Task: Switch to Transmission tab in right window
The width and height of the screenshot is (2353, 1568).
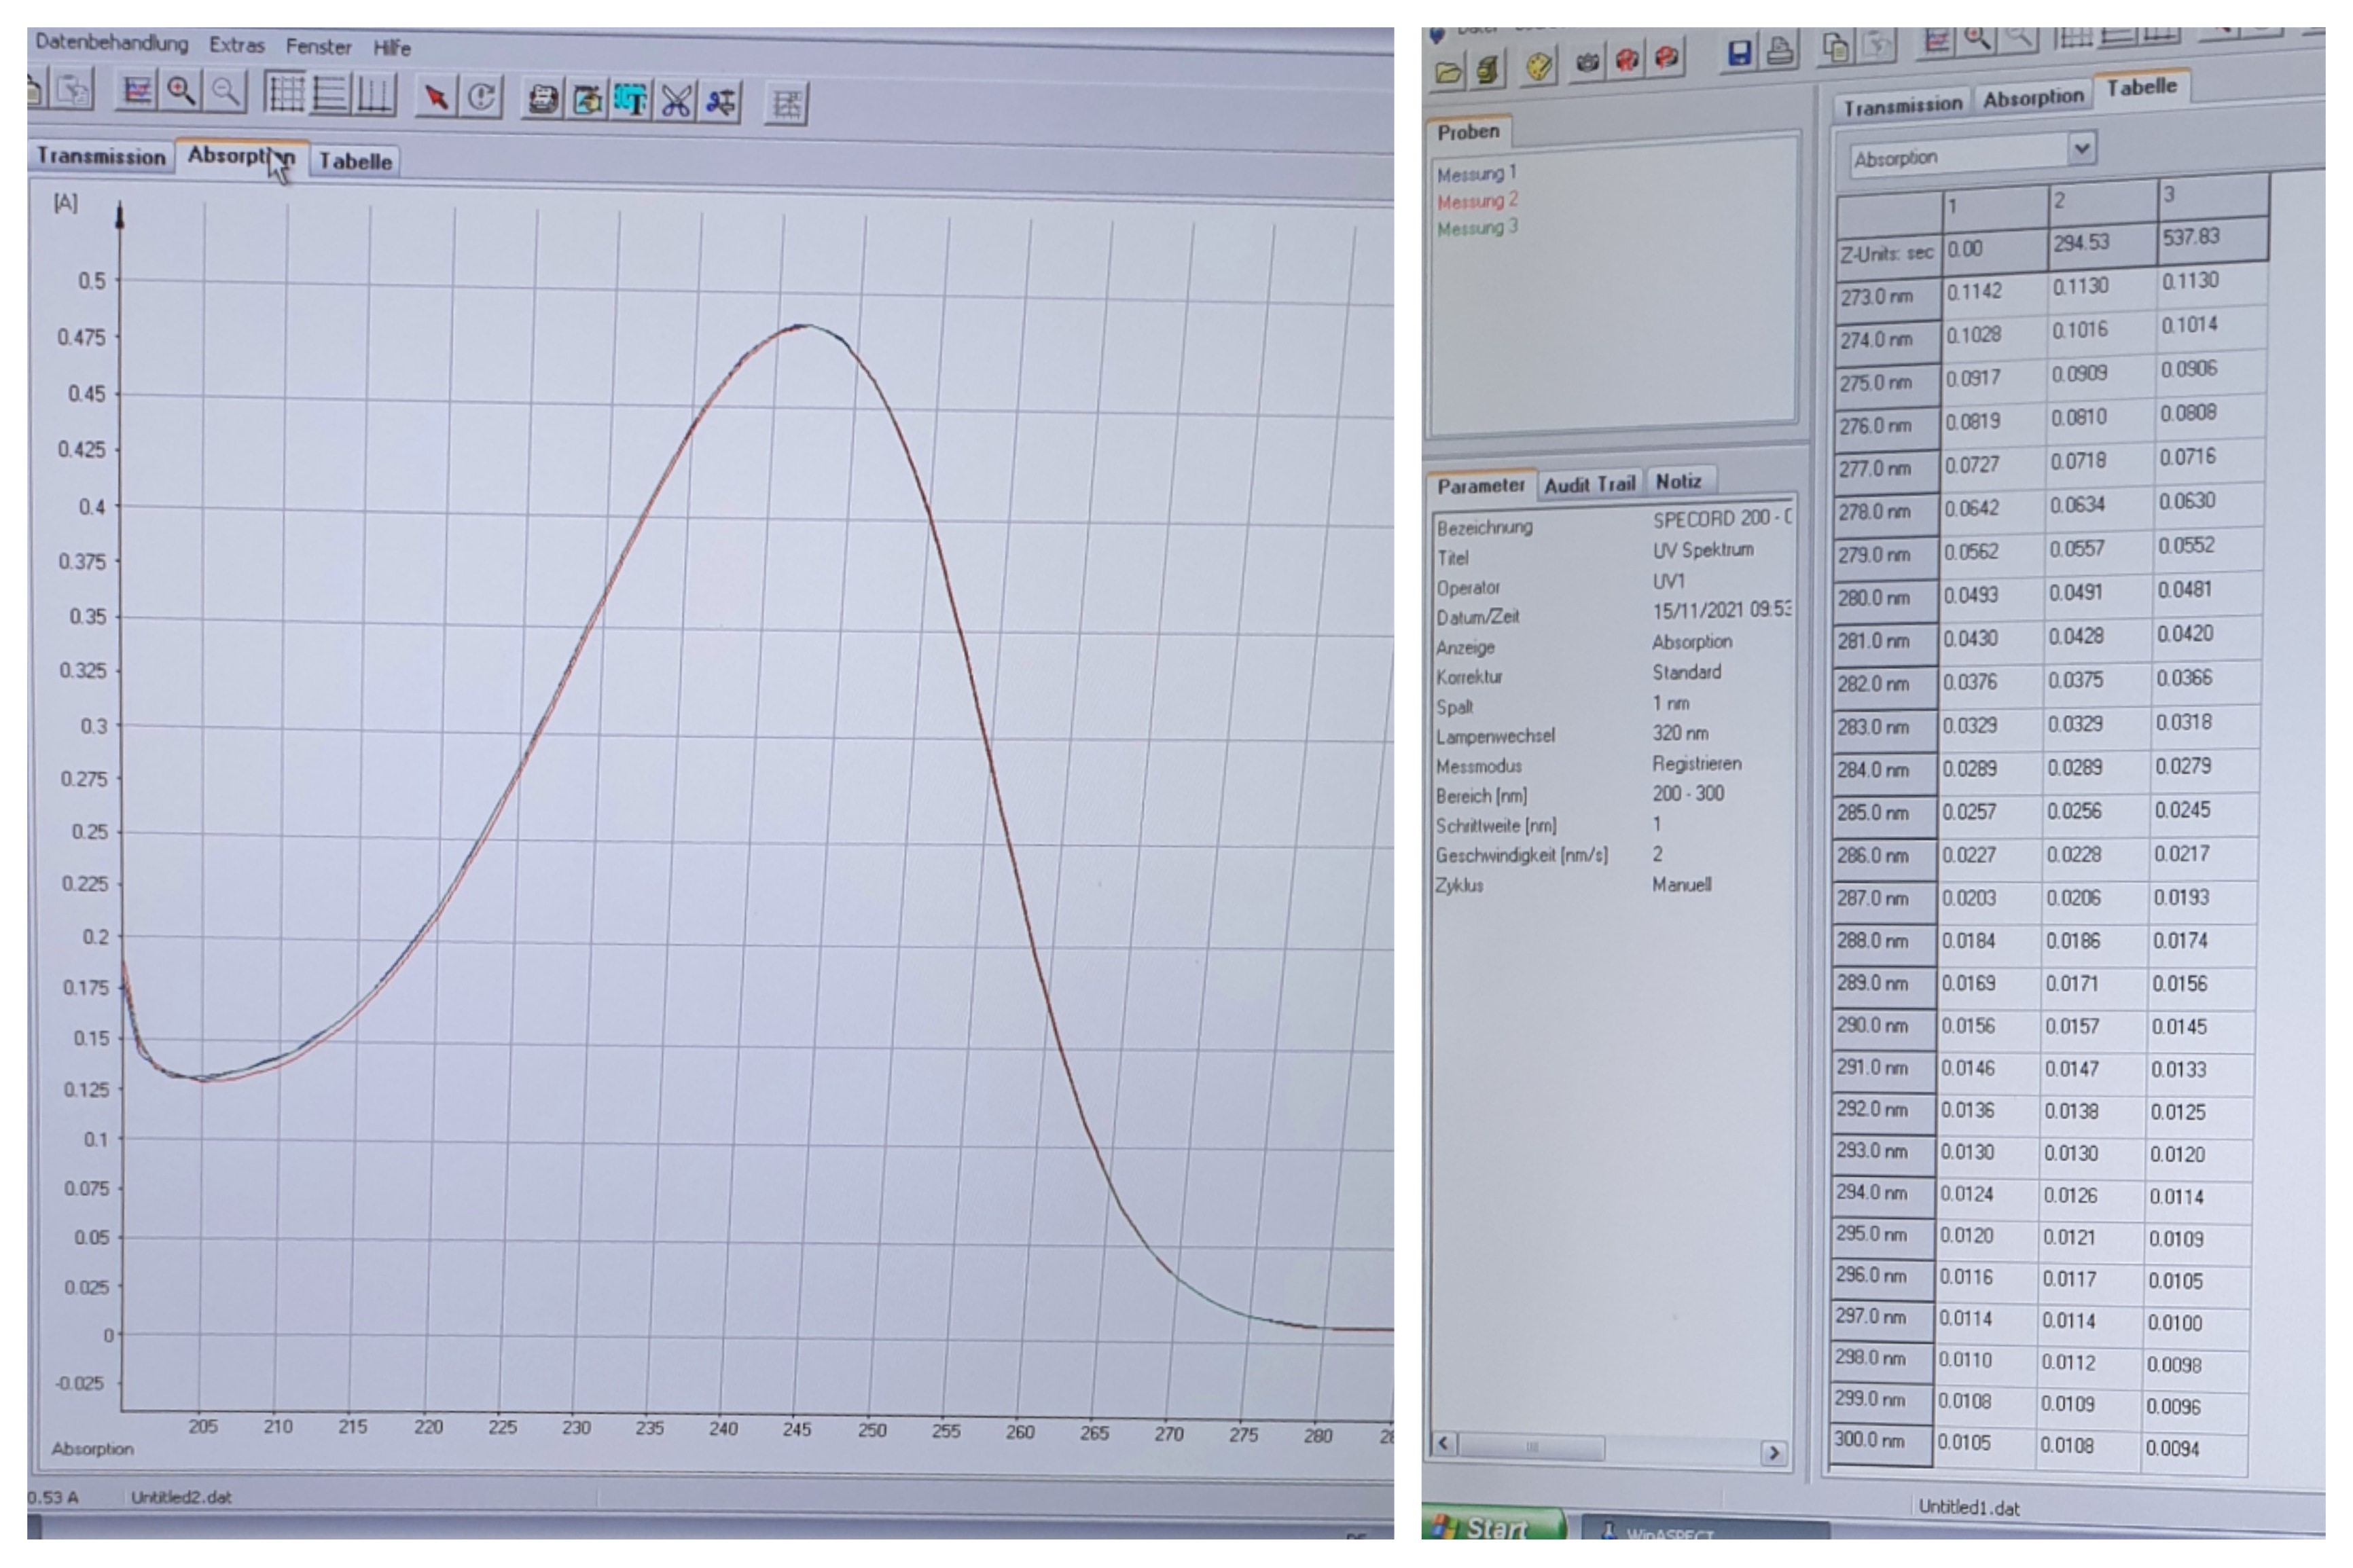Action: 1903,105
